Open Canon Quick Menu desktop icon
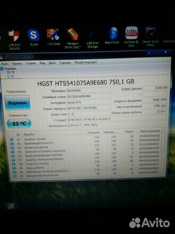 click(150, 36)
